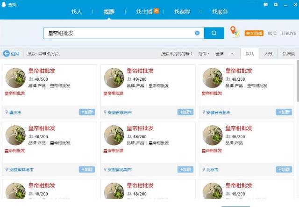
Task: Click the dropdown arrow next to 全国
Action: [232, 53]
